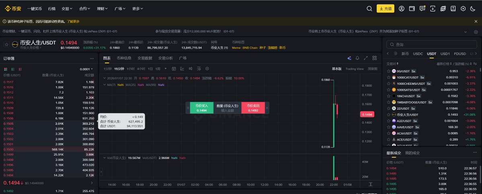Image resolution: width=482 pixels, height=194 pixels.
Task: Open chart display settings icon
Action: click(199, 69)
